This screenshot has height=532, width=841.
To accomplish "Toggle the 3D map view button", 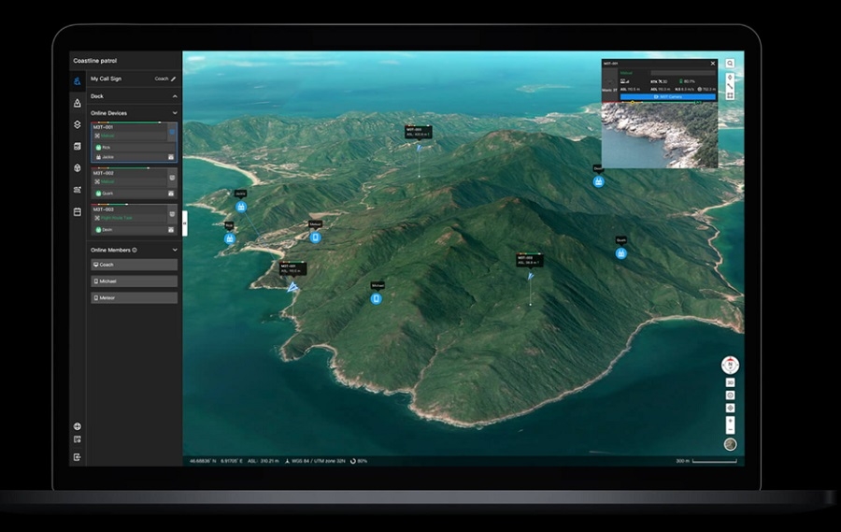I will click(730, 382).
